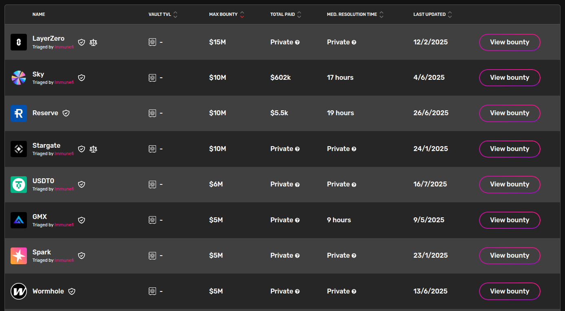Click the help icon beside LayerZero Total Paid

coord(297,42)
